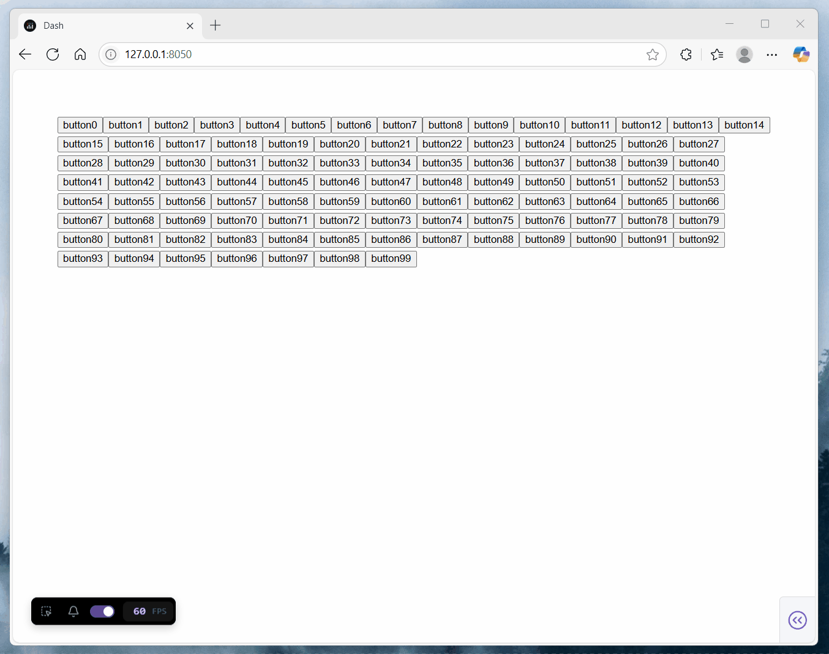Image resolution: width=829 pixels, height=654 pixels.
Task: Open the Copilot icon in the browser toolbar
Action: tap(801, 54)
